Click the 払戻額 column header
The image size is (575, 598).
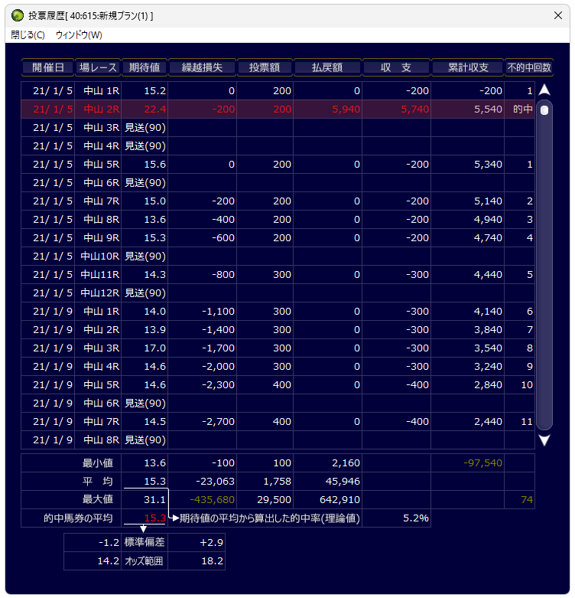327,67
